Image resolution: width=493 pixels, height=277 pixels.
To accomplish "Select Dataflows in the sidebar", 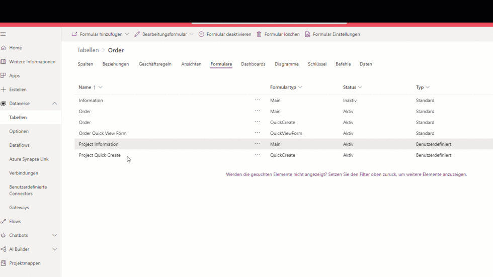I will pos(19,145).
